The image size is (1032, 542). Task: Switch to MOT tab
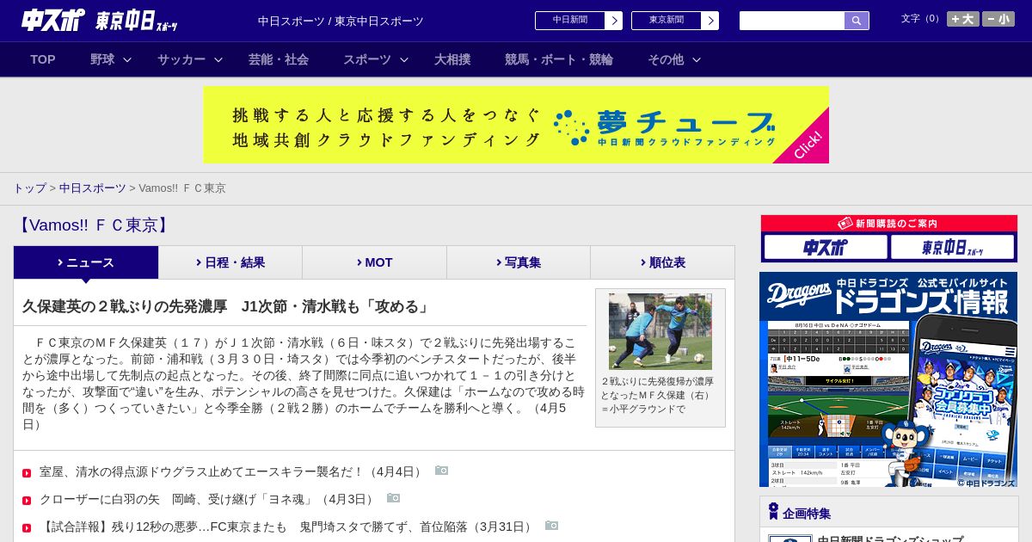click(374, 262)
